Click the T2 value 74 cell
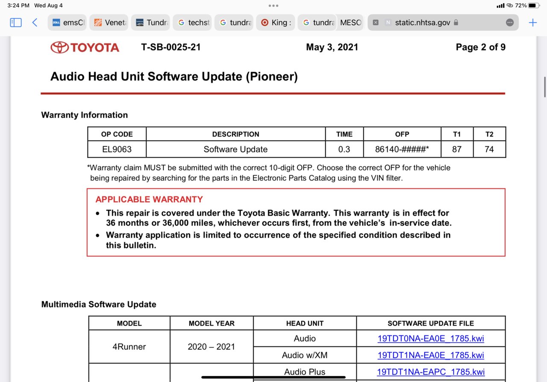Viewport: 547px width, 382px height. click(x=489, y=150)
